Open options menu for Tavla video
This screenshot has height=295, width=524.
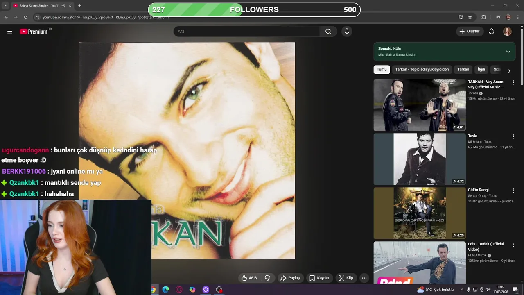tap(513, 136)
